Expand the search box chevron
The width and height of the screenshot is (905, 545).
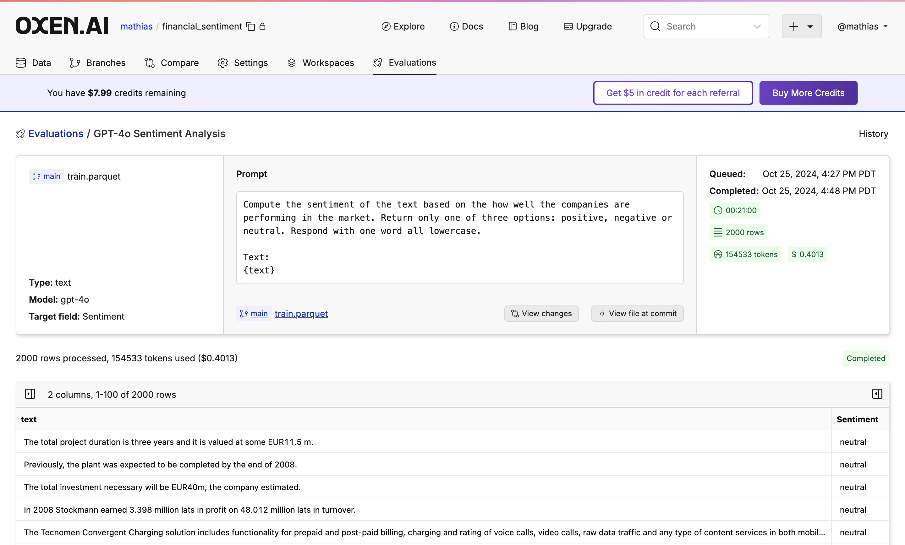757,26
